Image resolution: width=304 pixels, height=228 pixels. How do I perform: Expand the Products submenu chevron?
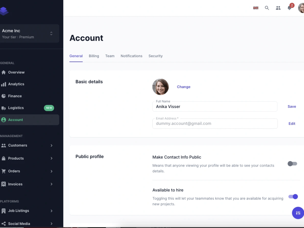(51, 158)
